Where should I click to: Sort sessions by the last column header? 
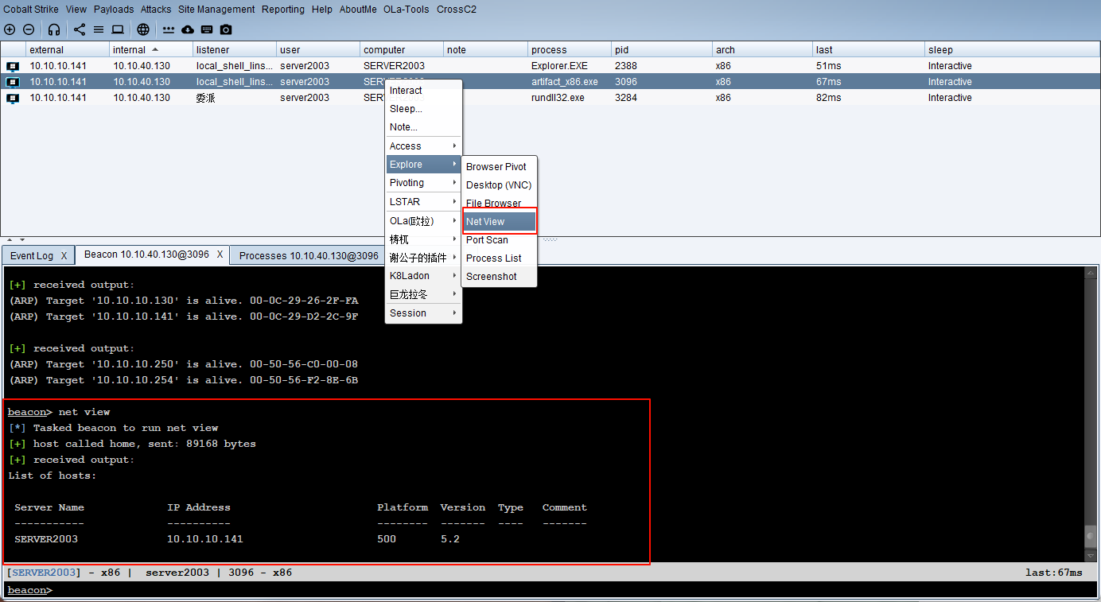tap(869, 49)
